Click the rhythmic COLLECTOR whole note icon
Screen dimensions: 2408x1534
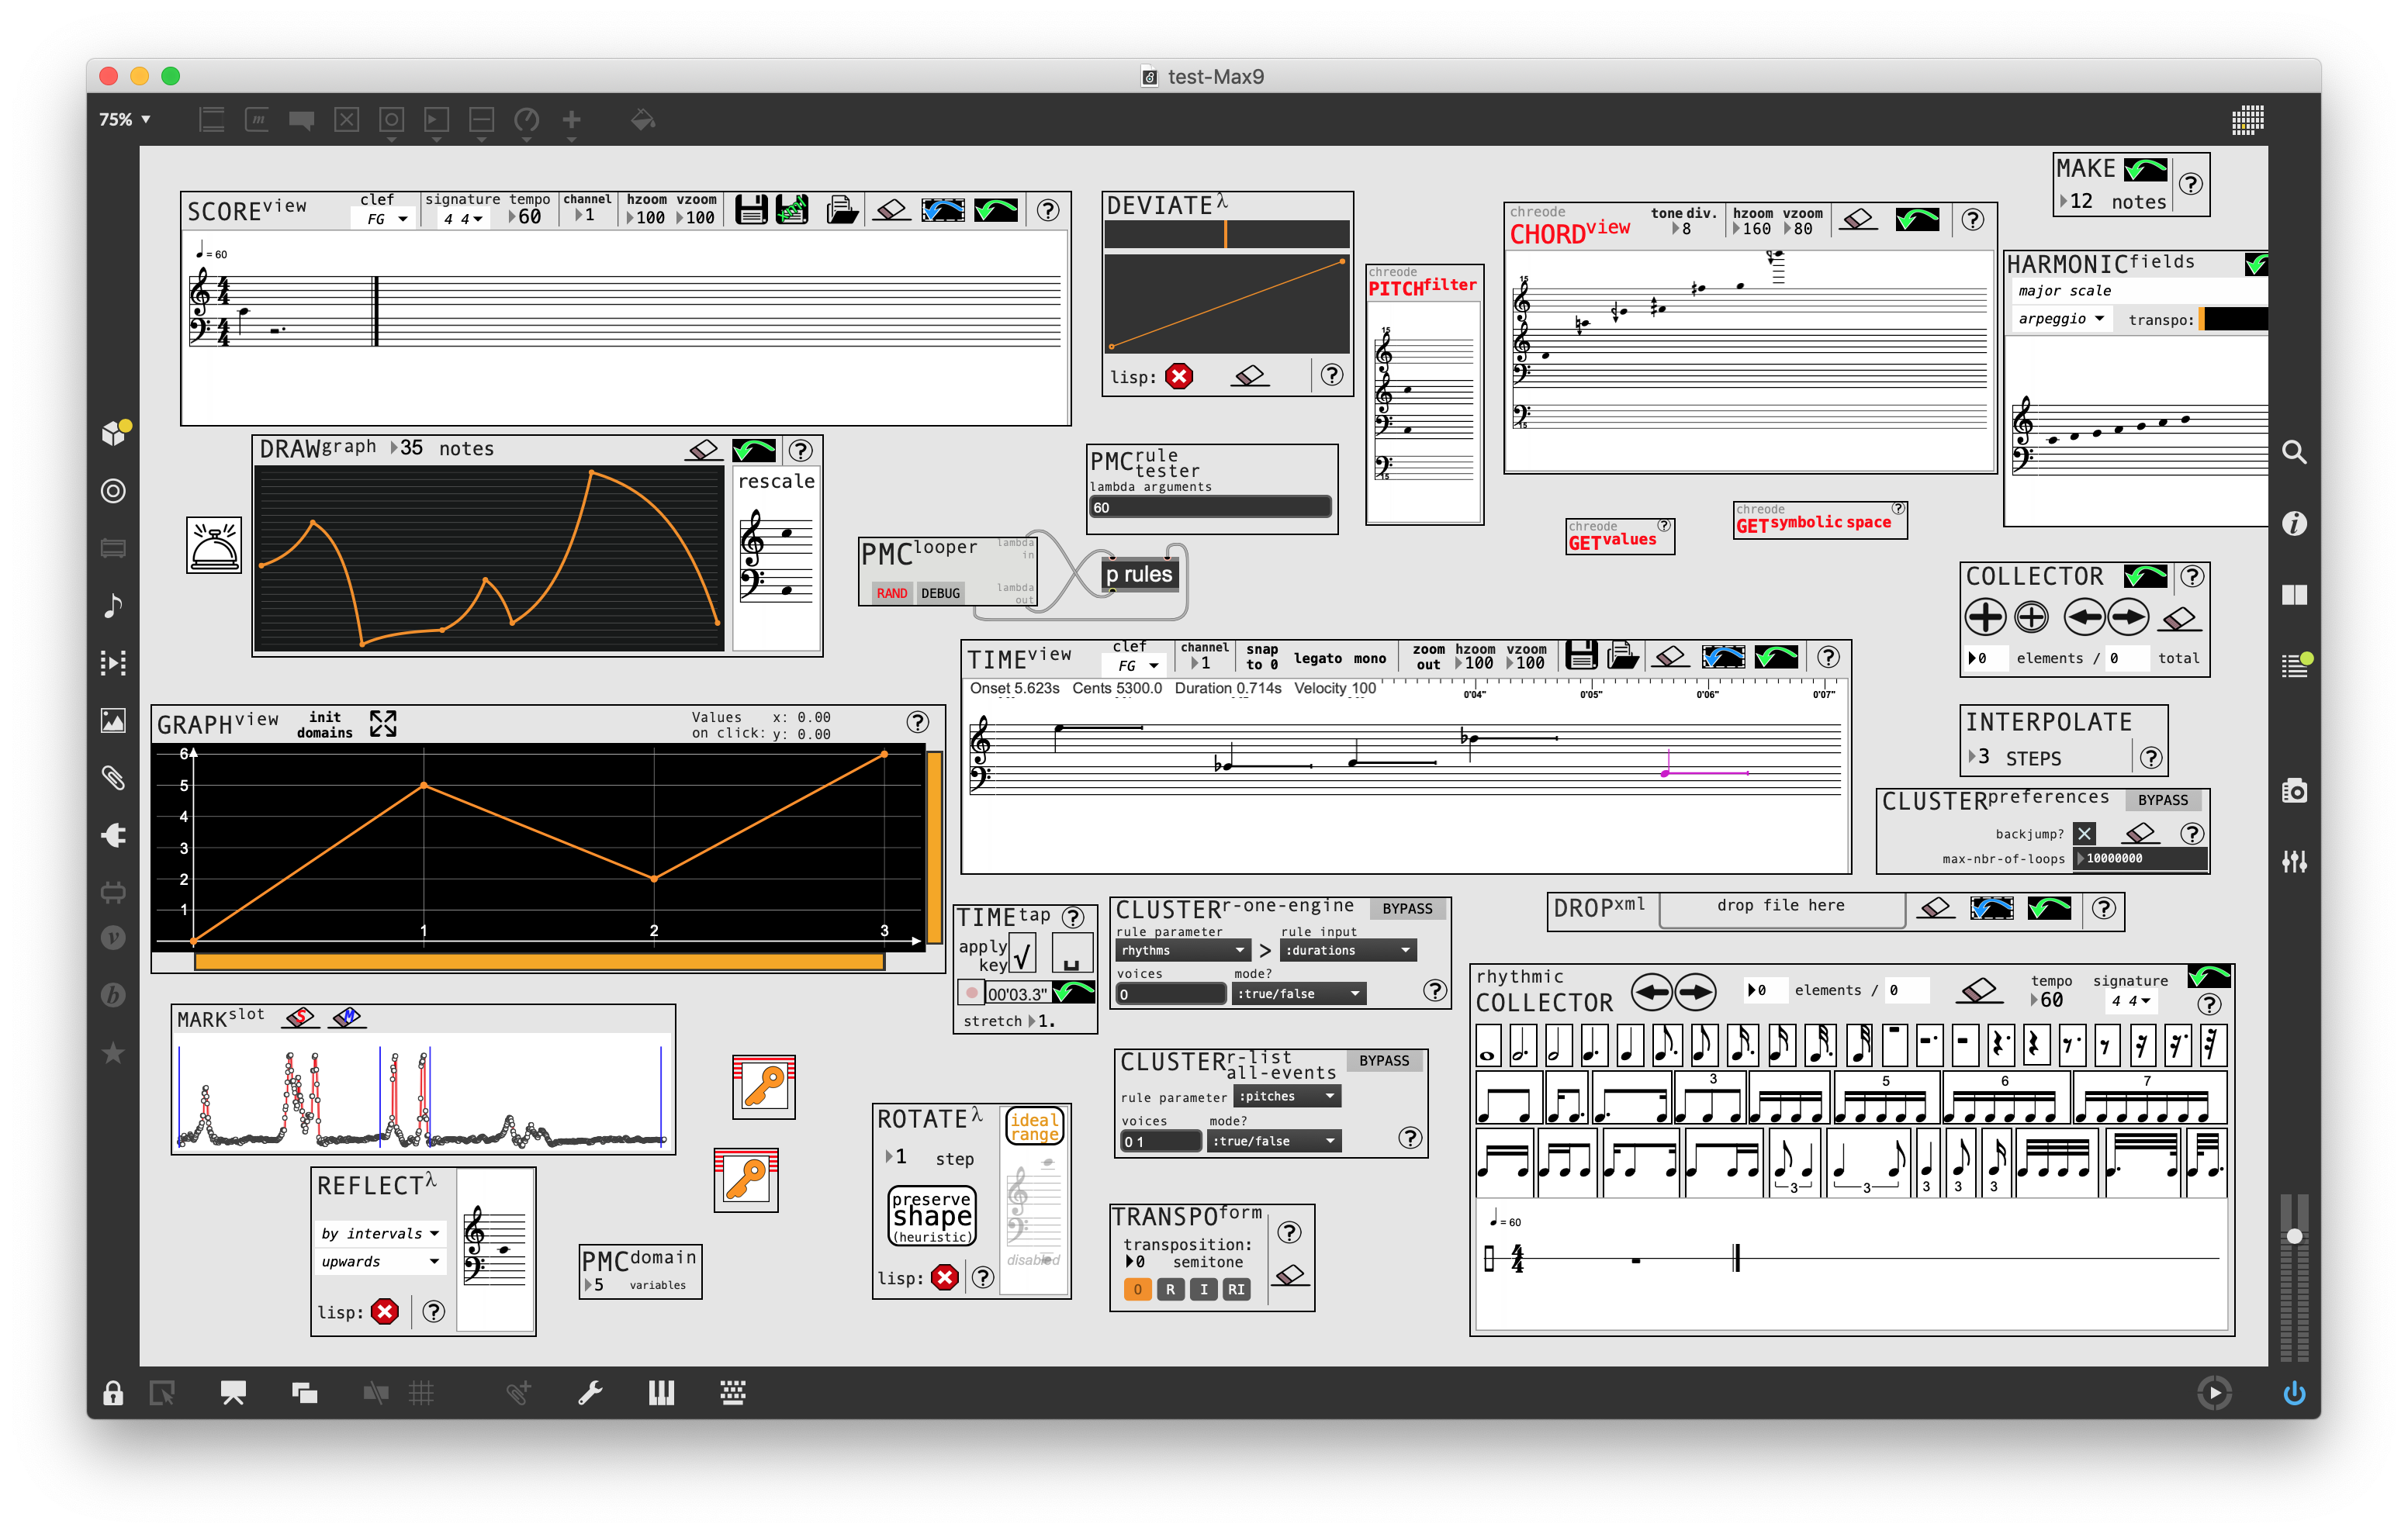(1488, 1046)
